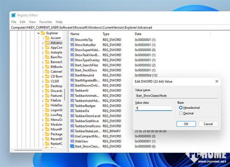Click the Start_ShowClass... value icon
Screen dimensions: 230x167
72,146
